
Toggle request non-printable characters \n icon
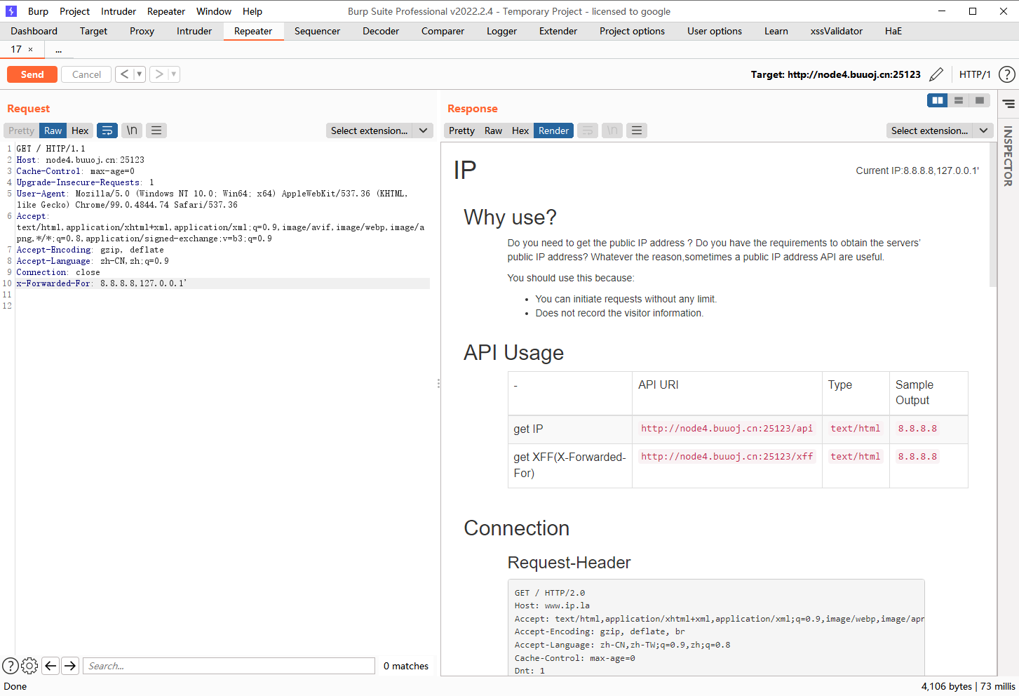132,130
